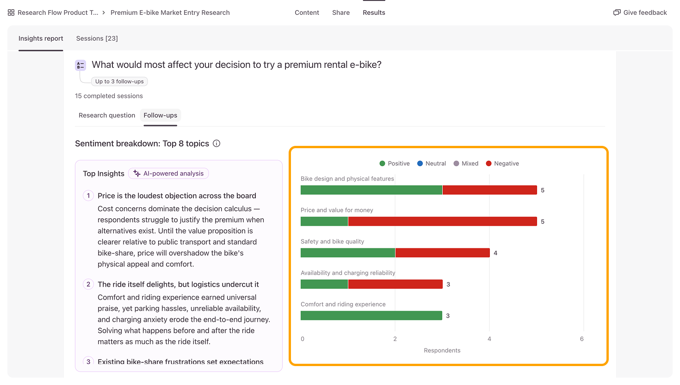Click insight number 1 circle badge

tap(88, 196)
